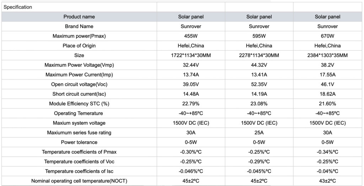The image size is (364, 186).
Task: Select the 2384*1303*35MM size value
Action: [x=327, y=55]
